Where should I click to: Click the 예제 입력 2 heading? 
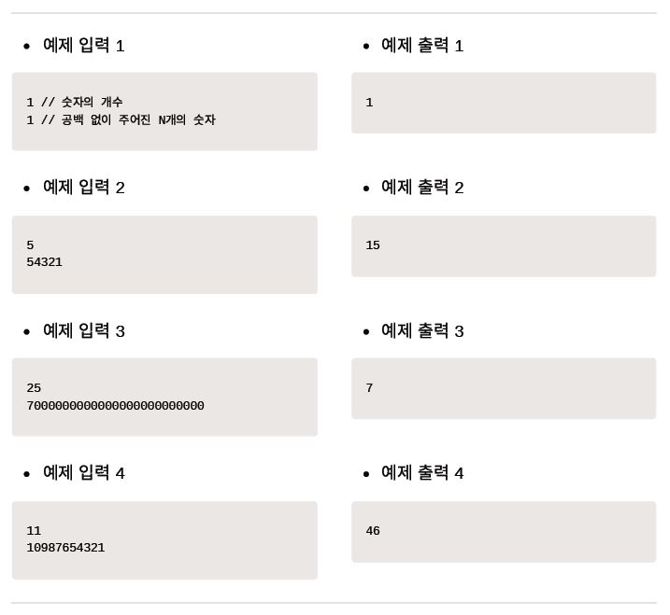[x=84, y=187]
